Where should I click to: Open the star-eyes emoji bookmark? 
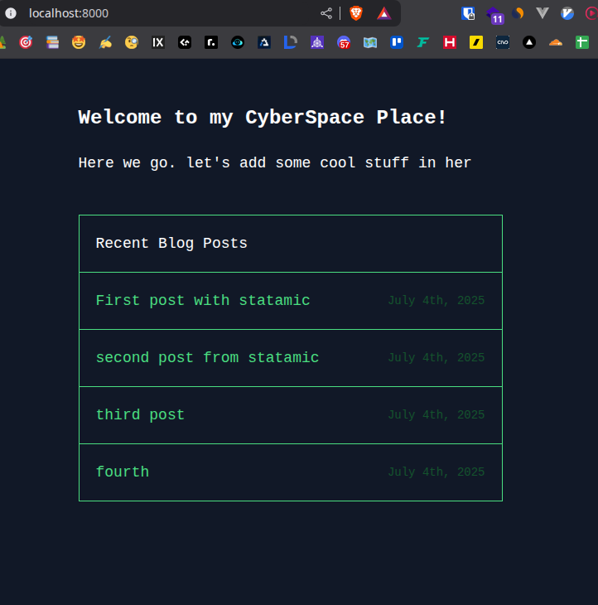(x=79, y=42)
